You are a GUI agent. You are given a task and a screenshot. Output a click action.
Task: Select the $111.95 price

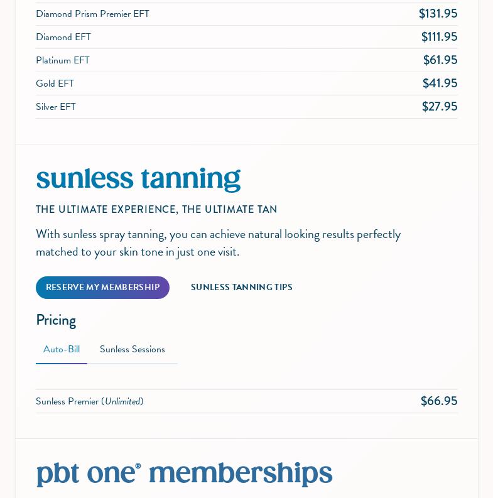(x=439, y=37)
